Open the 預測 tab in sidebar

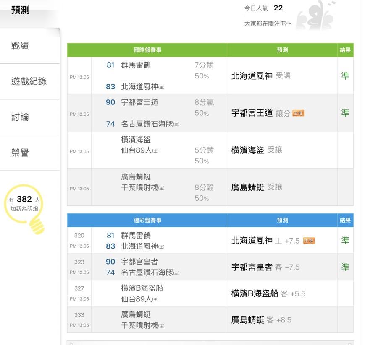20,10
